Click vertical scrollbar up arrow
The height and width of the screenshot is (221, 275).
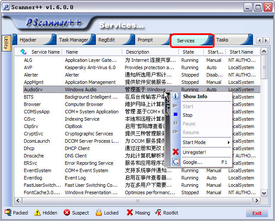pyautogui.click(x=264, y=51)
